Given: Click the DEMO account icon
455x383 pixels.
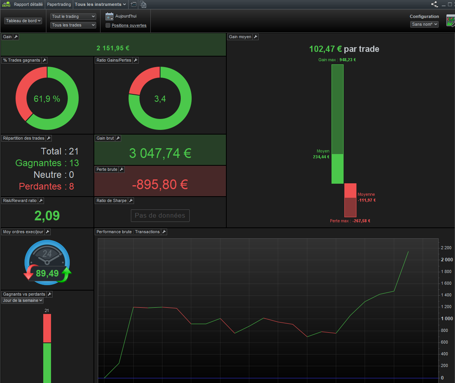Looking at the screenshot, I should pyautogui.click(x=6, y=4).
